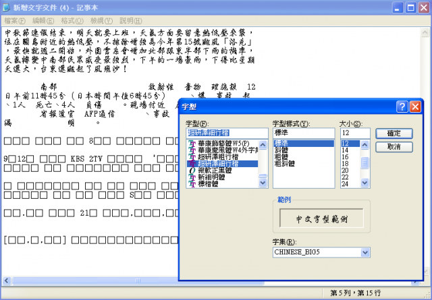Image resolution: width=432 pixels, height=300 pixels.
Task: Click font list scroll-up arrow
Action: point(263,145)
